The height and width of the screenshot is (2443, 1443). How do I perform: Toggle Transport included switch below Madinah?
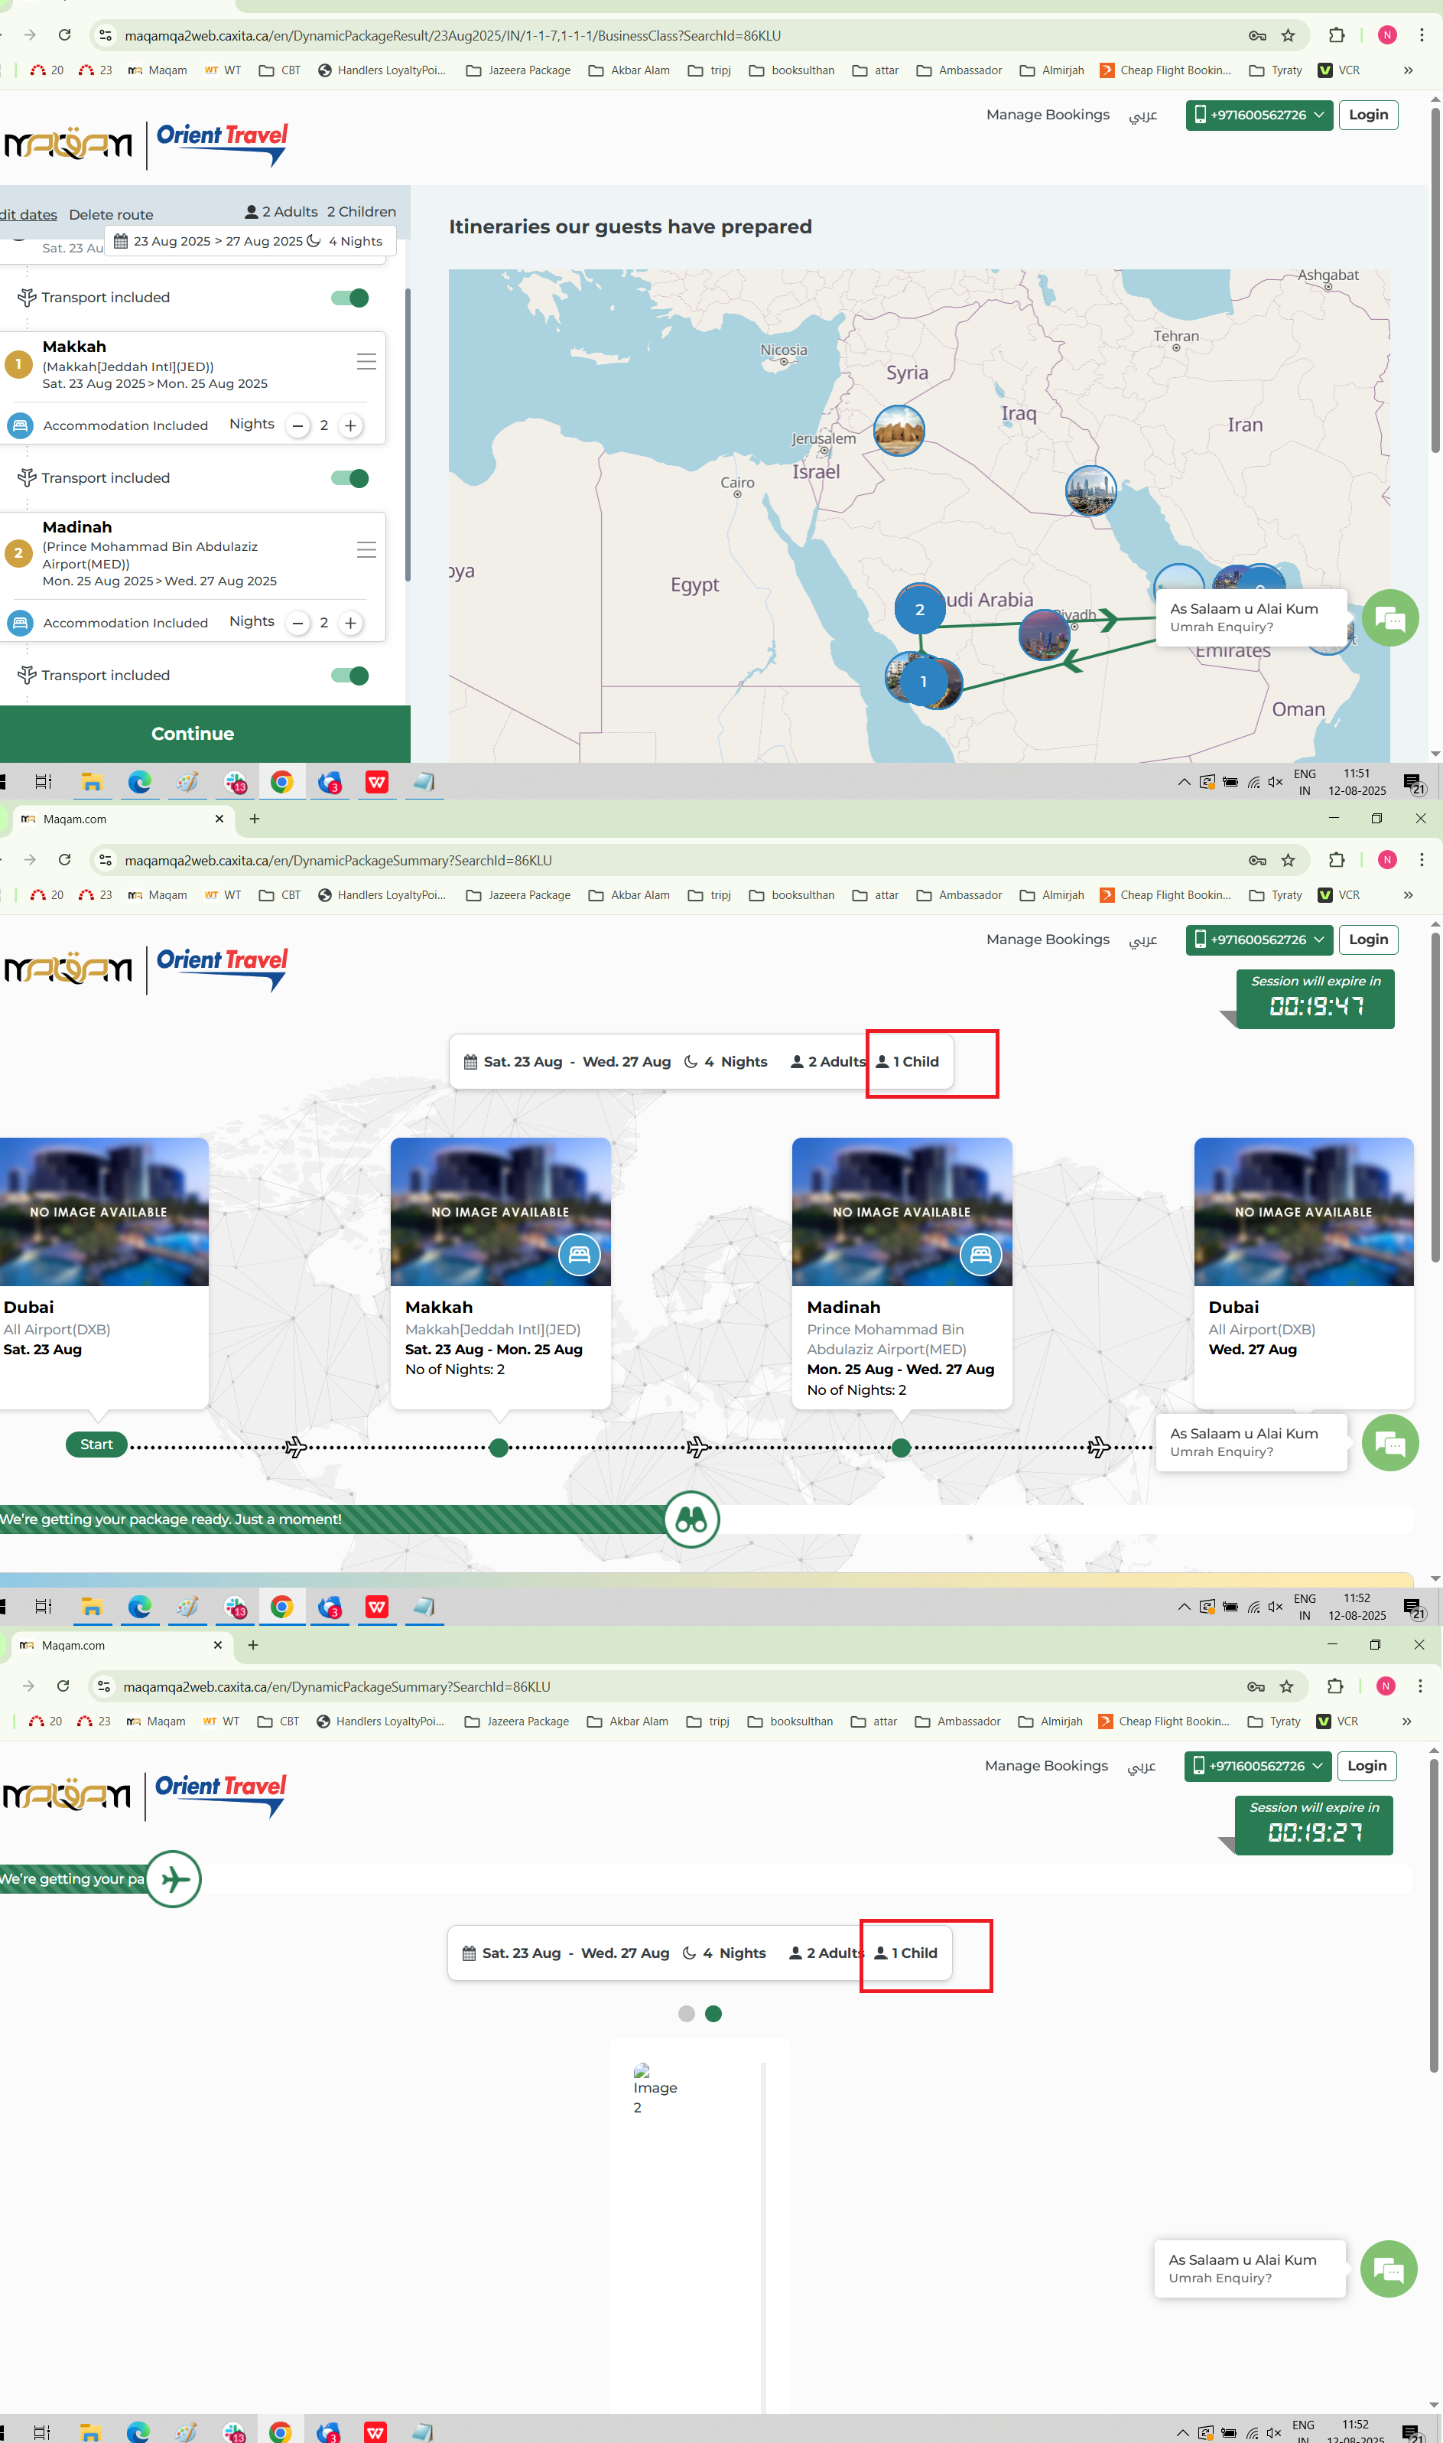point(350,675)
